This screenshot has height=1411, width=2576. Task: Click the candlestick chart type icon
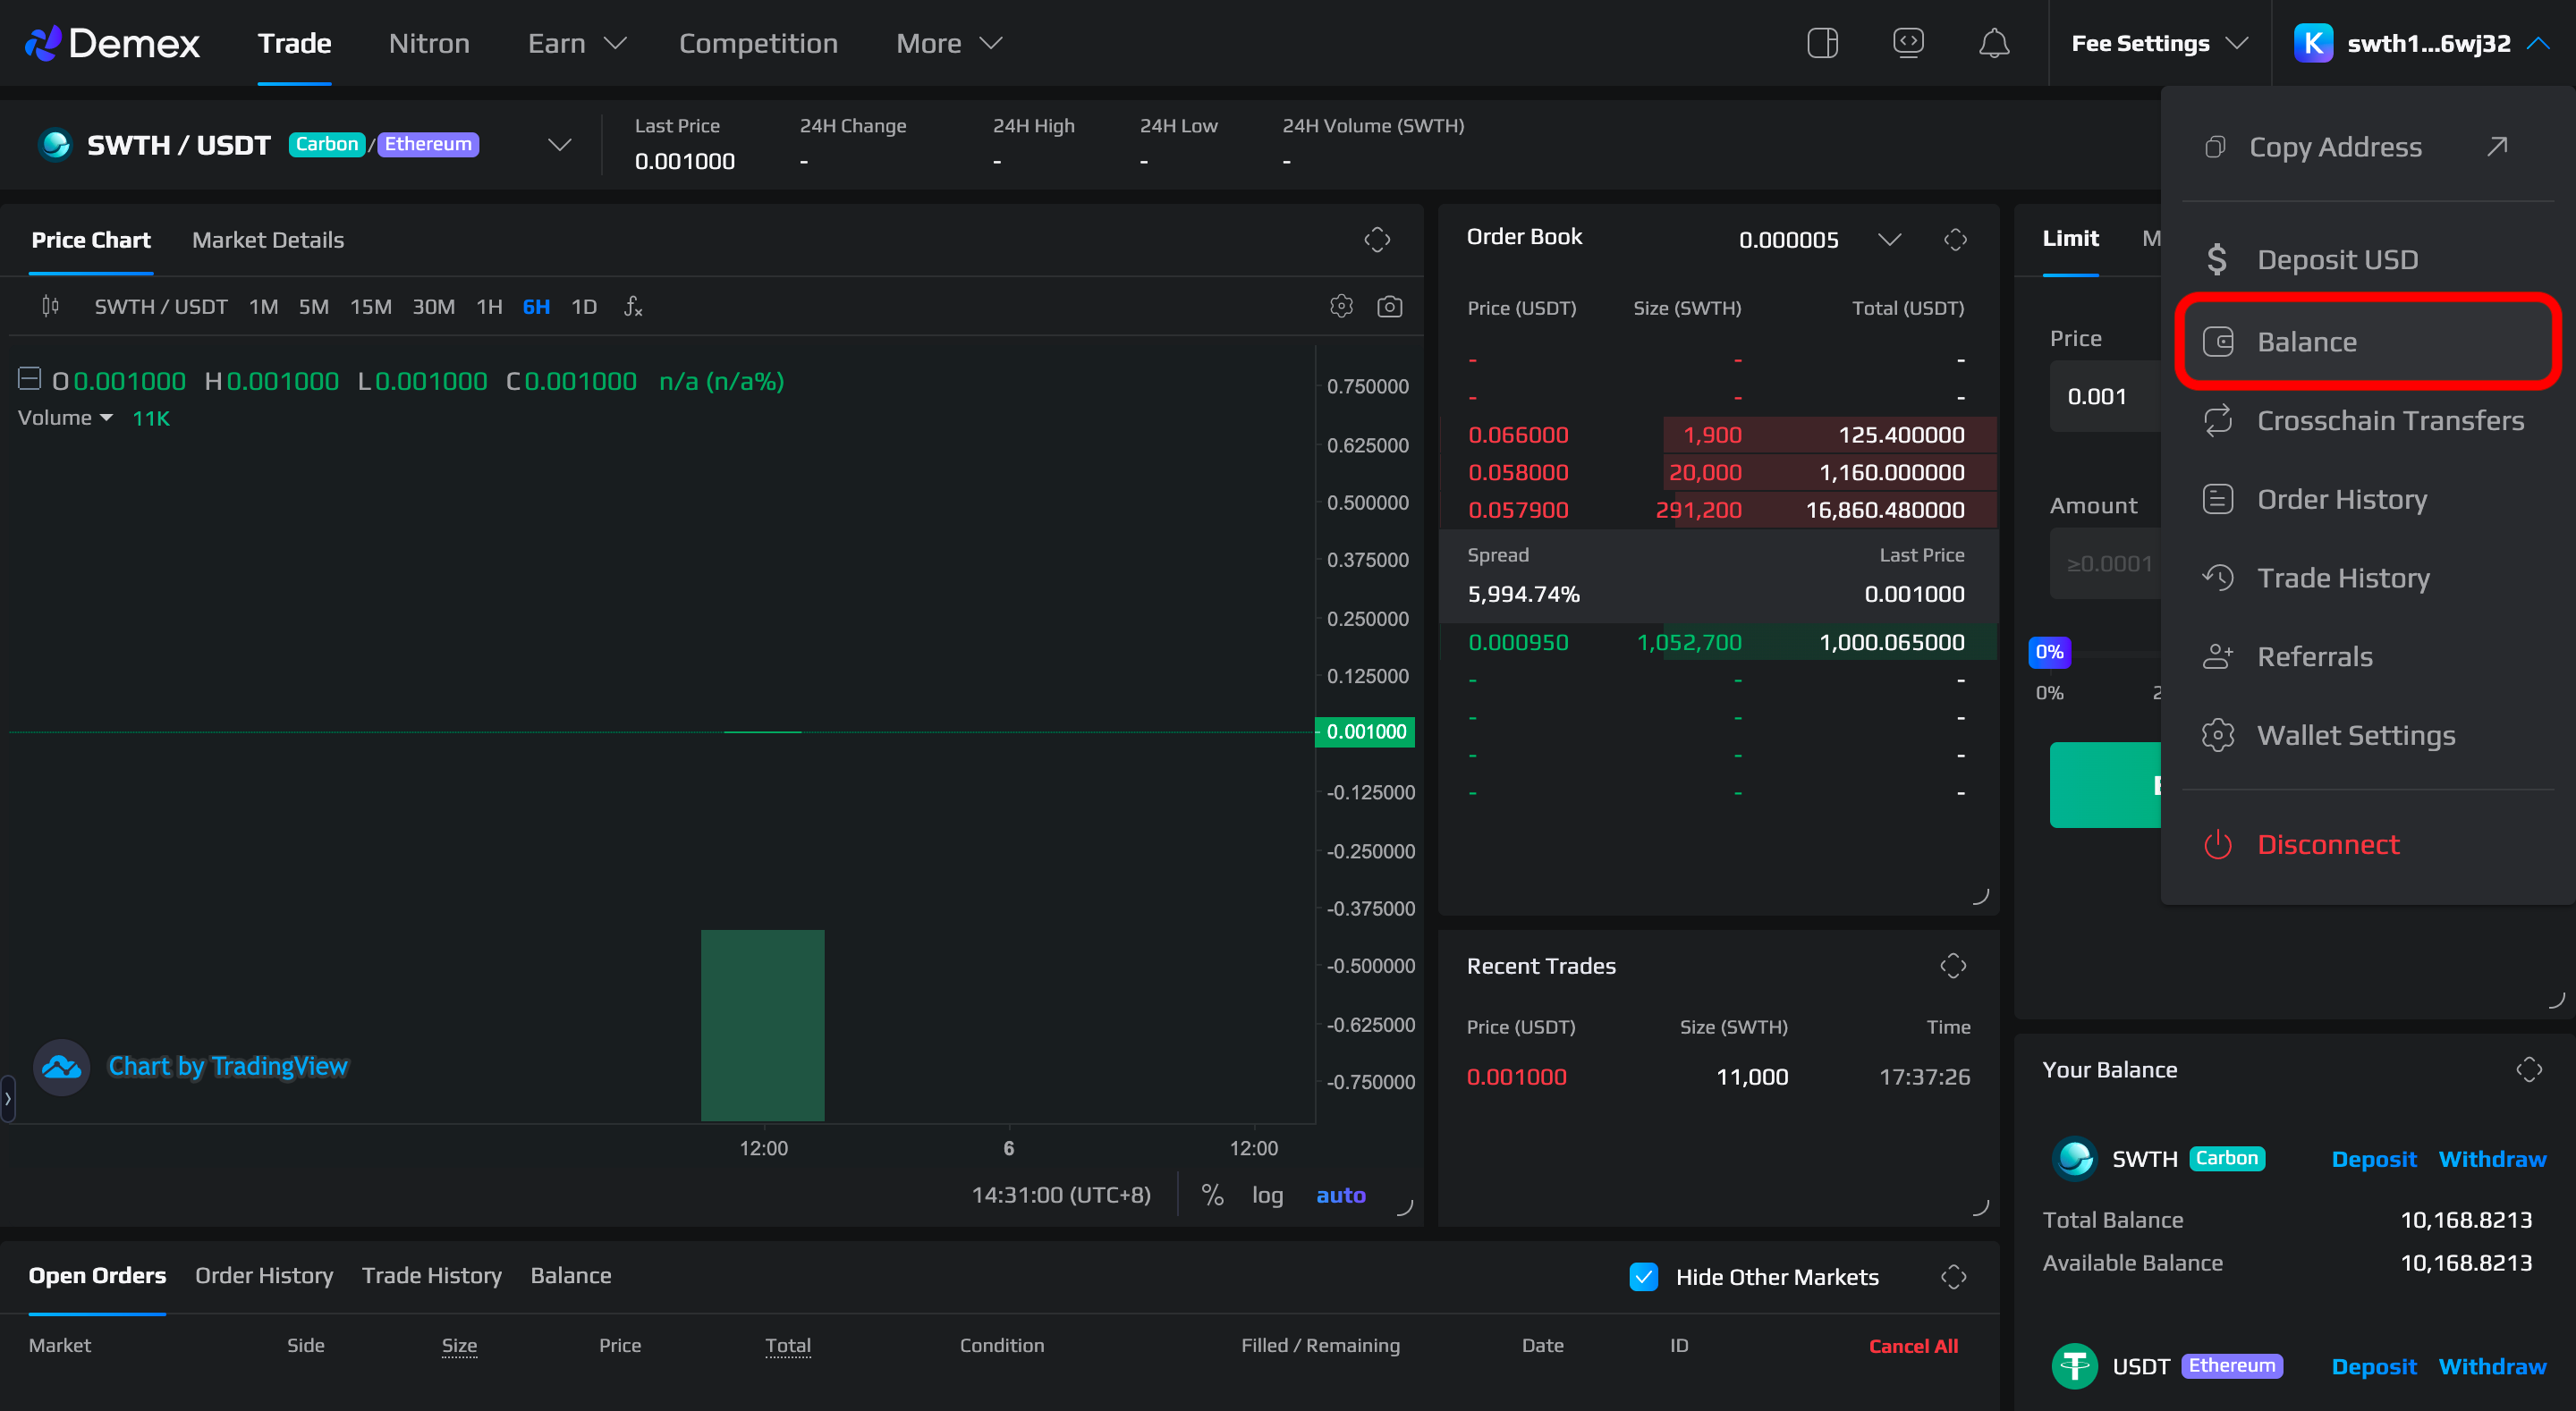point(50,306)
